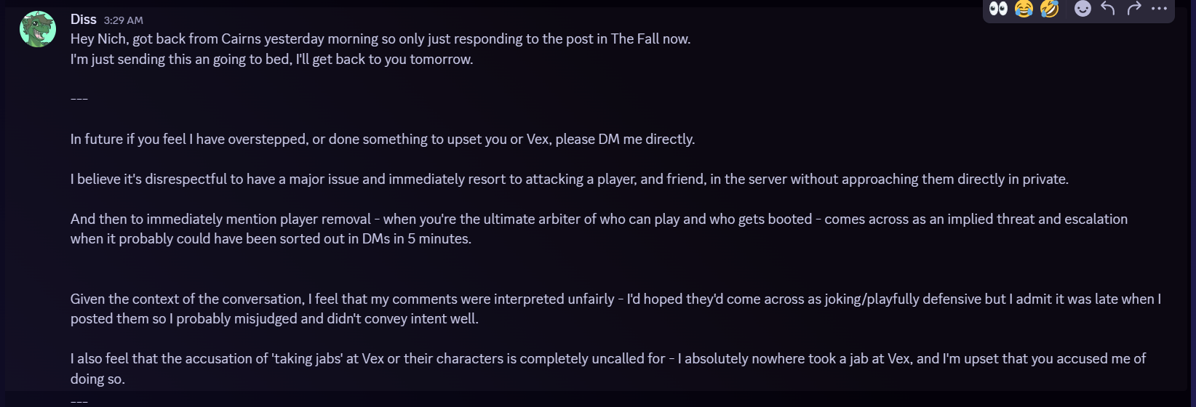
Task: React with the tears-of-joy emoji
Action: point(1024,9)
